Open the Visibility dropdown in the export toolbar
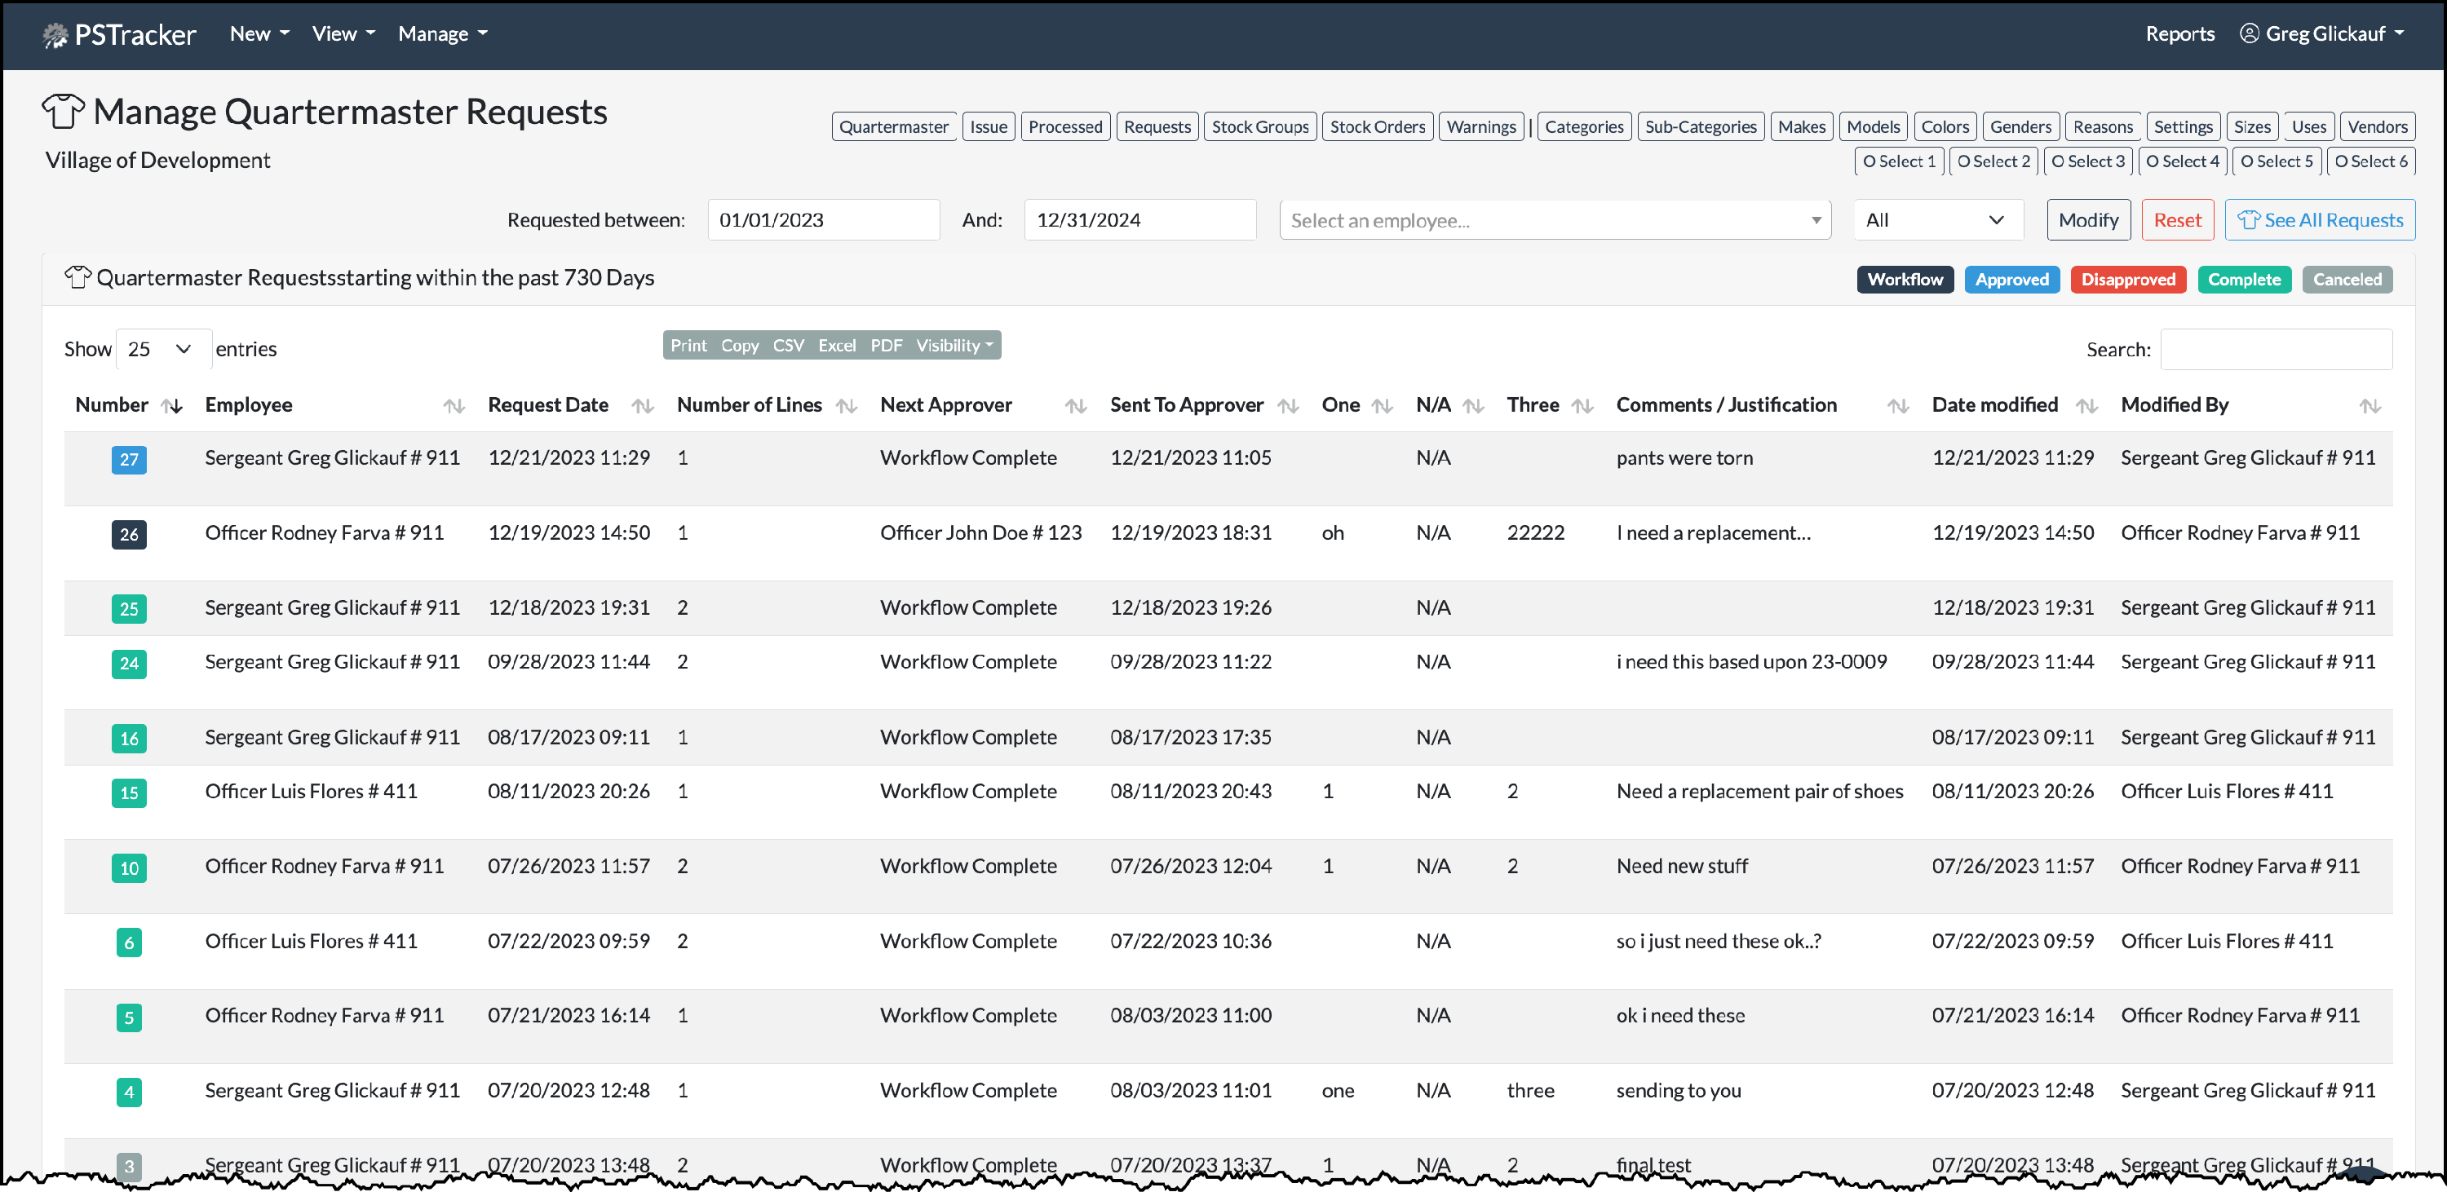 (953, 345)
